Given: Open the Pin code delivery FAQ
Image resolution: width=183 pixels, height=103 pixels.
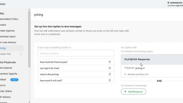Looking at the screenshot, I should pyautogui.click(x=8, y=42).
